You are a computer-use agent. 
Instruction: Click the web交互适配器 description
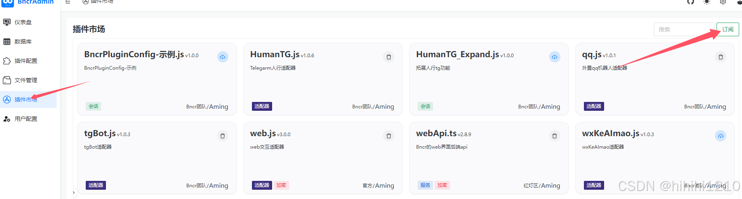pos(267,147)
